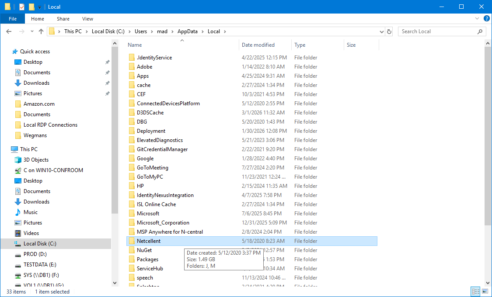Expand the ribbon with the chevron
The height and width of the screenshot is (297, 492).
pos(478,19)
